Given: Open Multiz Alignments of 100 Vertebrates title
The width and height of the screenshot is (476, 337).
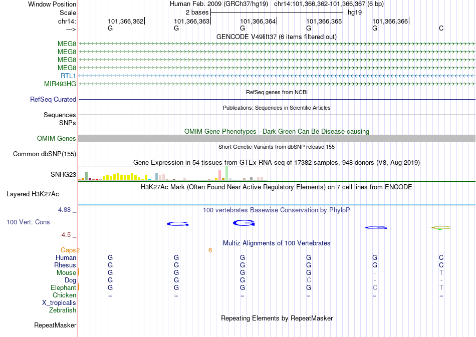Looking at the screenshot, I should pyautogui.click(x=277, y=243).
